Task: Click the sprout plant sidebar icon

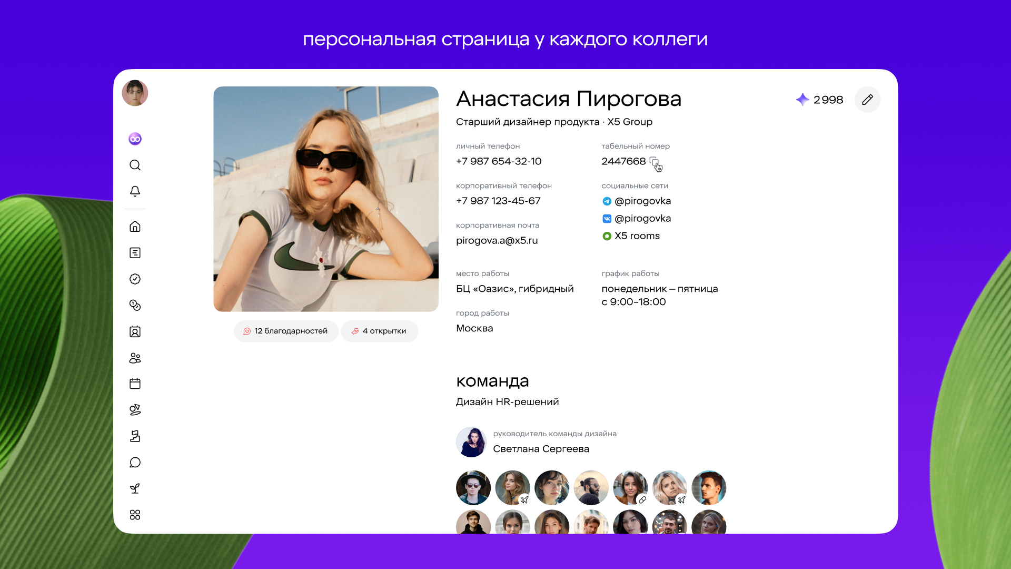Action: (135, 488)
